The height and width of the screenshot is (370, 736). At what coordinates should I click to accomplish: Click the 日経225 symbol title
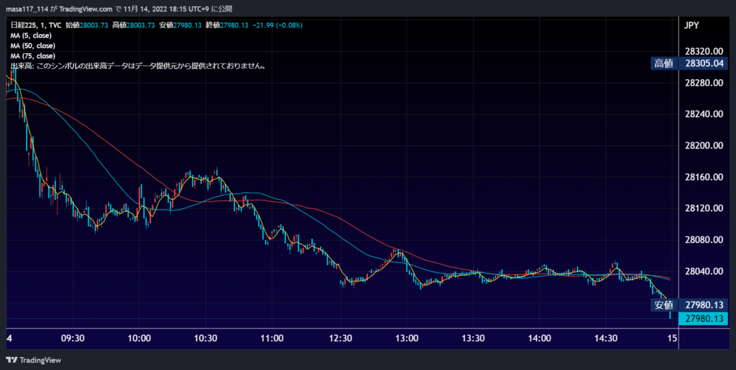(x=36, y=25)
